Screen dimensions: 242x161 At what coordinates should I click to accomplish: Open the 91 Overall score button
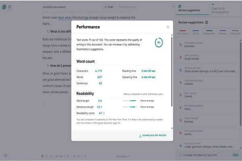pyautogui.click(x=127, y=7)
